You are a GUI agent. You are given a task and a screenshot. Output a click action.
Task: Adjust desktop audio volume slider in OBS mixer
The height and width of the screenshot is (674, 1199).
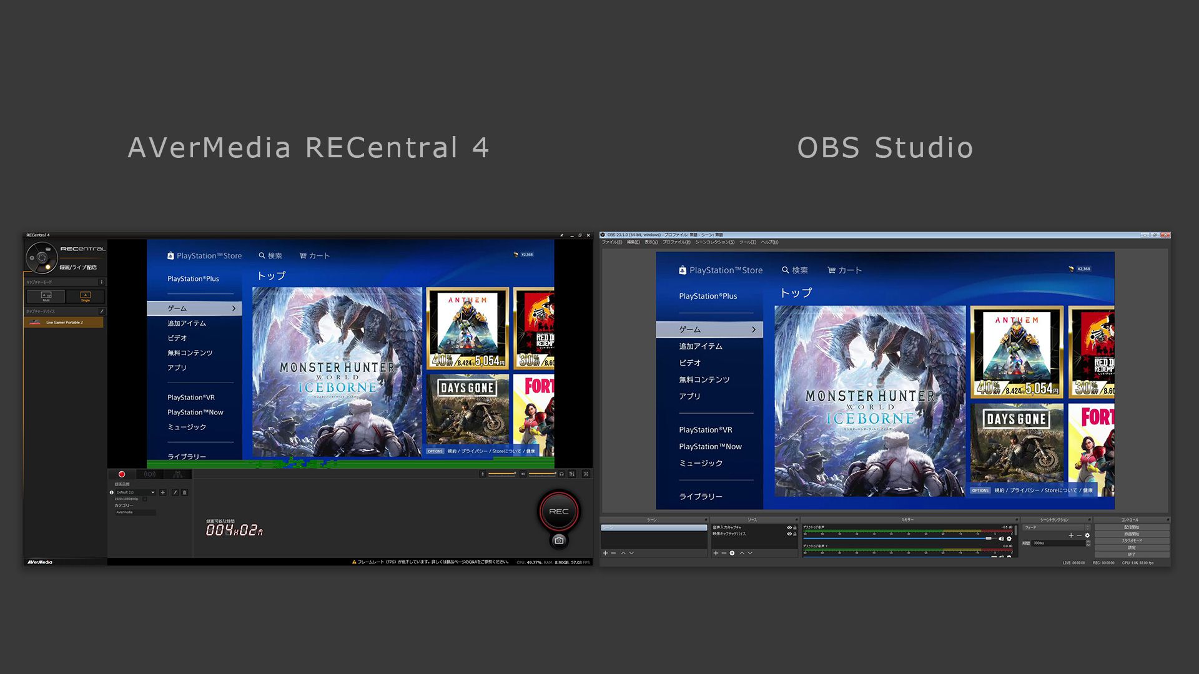[899, 539]
